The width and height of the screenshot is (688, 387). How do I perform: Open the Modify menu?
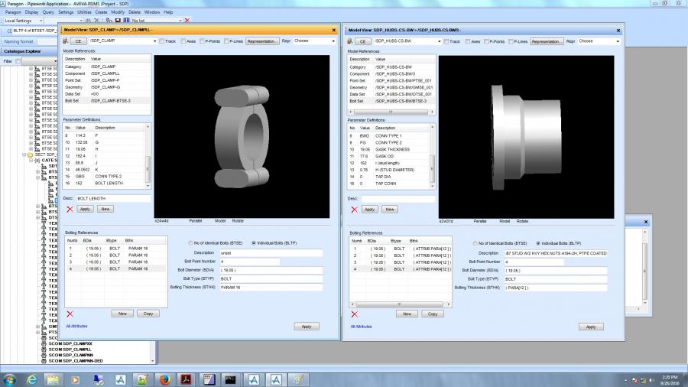118,12
